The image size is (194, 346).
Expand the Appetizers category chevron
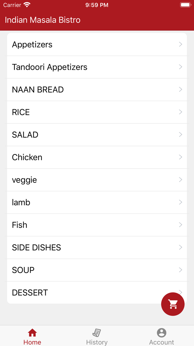point(180,44)
